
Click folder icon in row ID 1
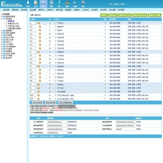pyautogui.click(x=38, y=23)
